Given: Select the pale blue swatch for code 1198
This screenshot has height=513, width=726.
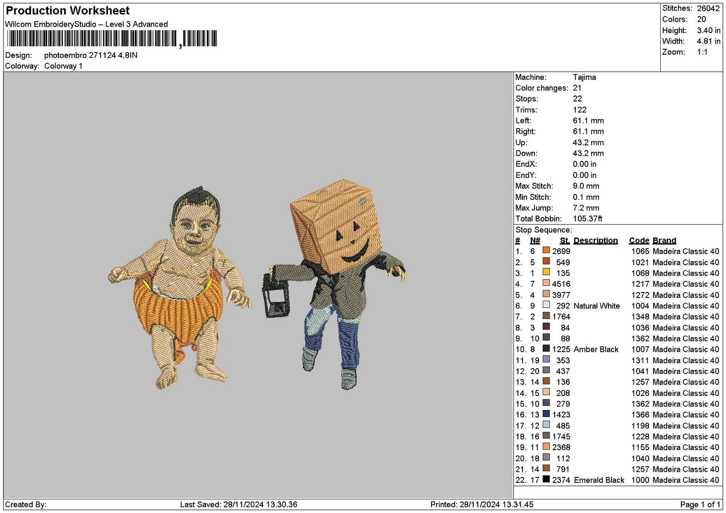Looking at the screenshot, I should (546, 425).
